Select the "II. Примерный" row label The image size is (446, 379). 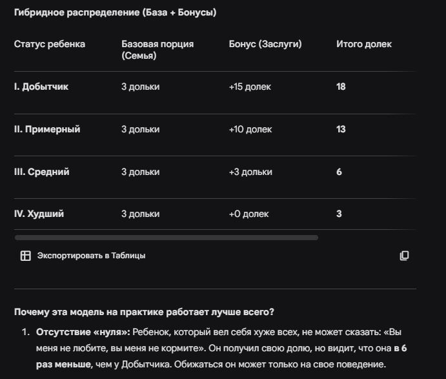pos(47,129)
